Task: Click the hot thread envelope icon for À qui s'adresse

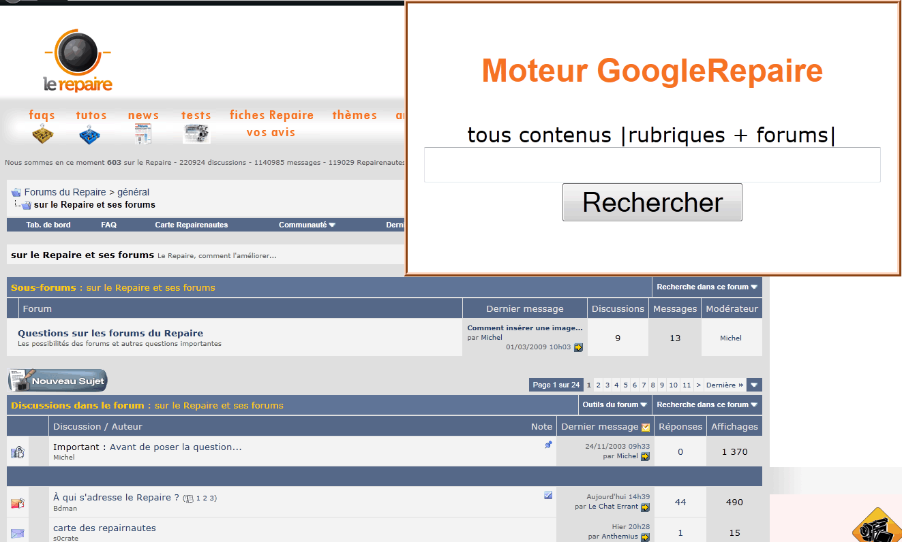Action: pos(18,503)
